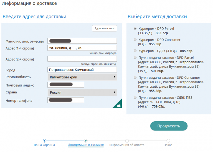The height and width of the screenshot is (152, 213).
Task: Focus the Почтовый индекс input field
Action: 66,85
